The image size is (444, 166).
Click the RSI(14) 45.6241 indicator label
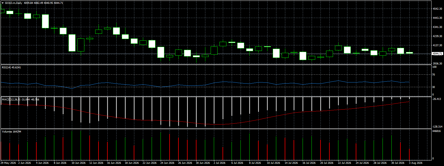[x=11, y=67]
